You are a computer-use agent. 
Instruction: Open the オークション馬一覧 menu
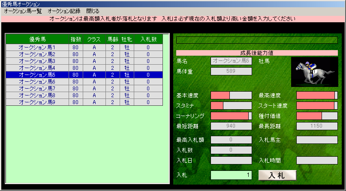point(23,11)
